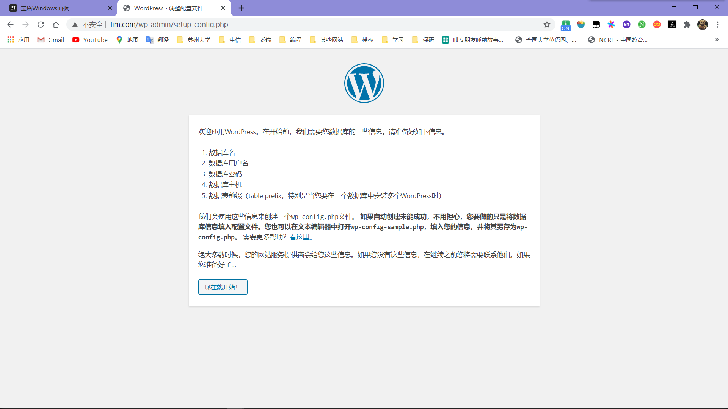The image size is (728, 409).
Task: Open the green N extension icon
Action: coord(642,25)
